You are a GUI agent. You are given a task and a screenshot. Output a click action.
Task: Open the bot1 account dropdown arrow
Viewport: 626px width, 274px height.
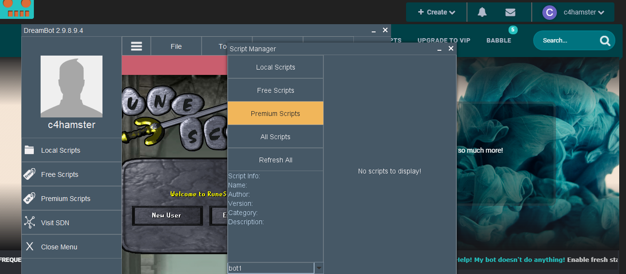[x=319, y=268]
